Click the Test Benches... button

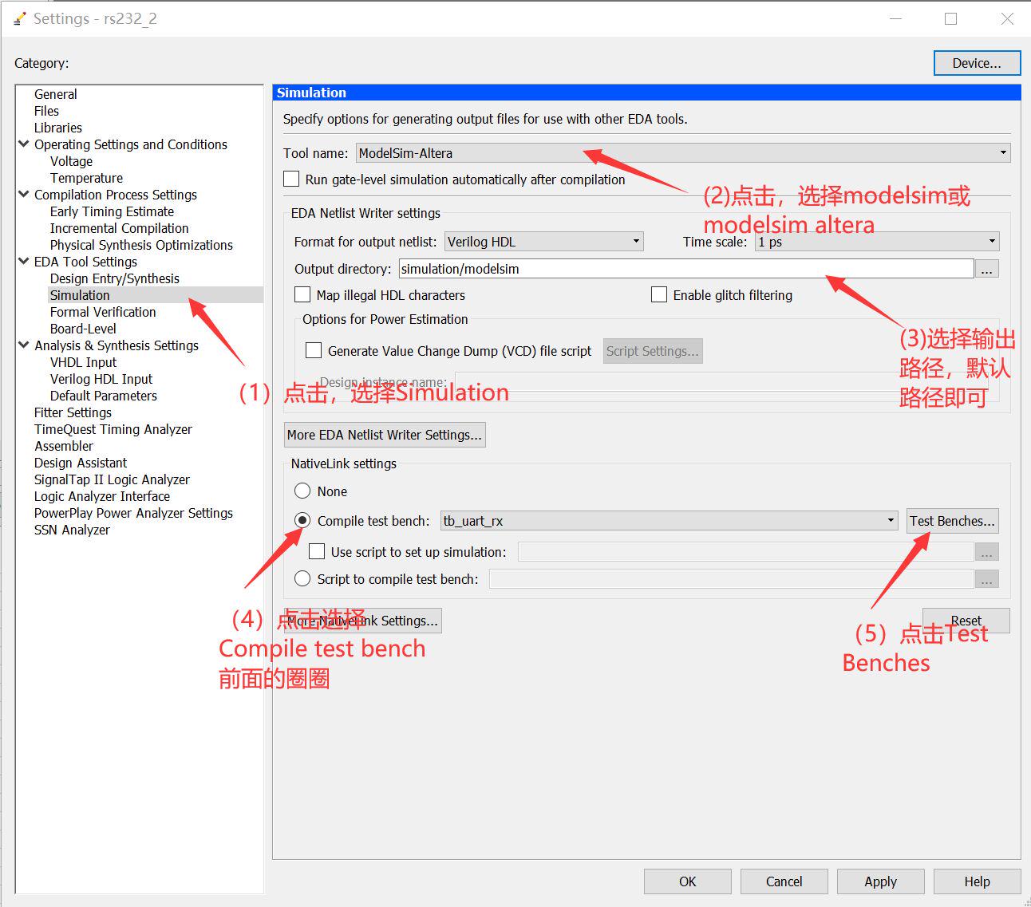coord(951,520)
